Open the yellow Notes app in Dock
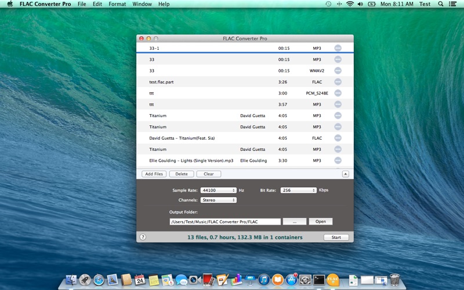464x290 pixels. pyautogui.click(x=154, y=280)
